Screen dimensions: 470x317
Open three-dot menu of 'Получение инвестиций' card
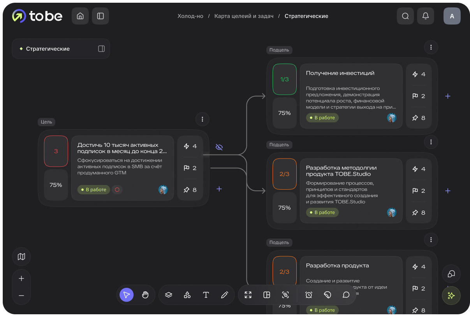click(x=431, y=47)
